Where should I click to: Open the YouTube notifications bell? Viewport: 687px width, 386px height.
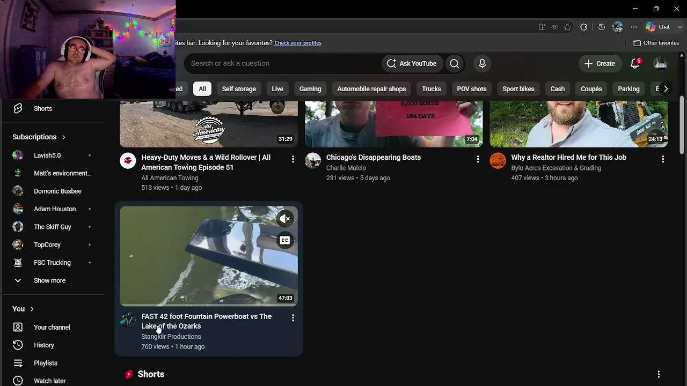(x=635, y=63)
